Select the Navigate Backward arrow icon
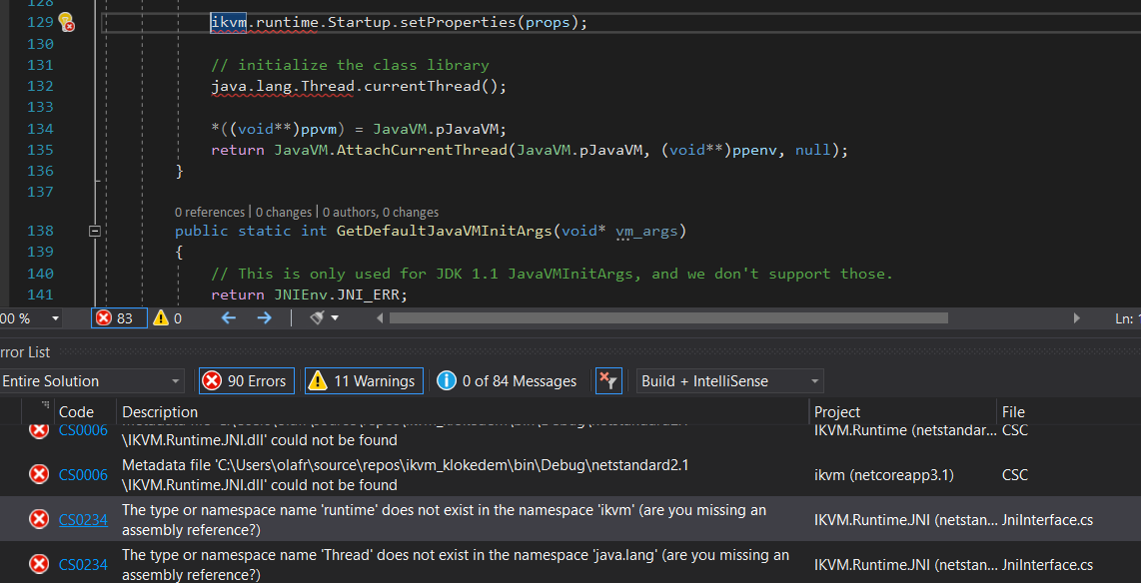Screen dimensions: 1141x583 coord(229,317)
